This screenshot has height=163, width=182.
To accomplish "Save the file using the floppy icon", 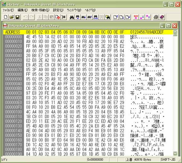I will pyautogui.click(x=18, y=17).
